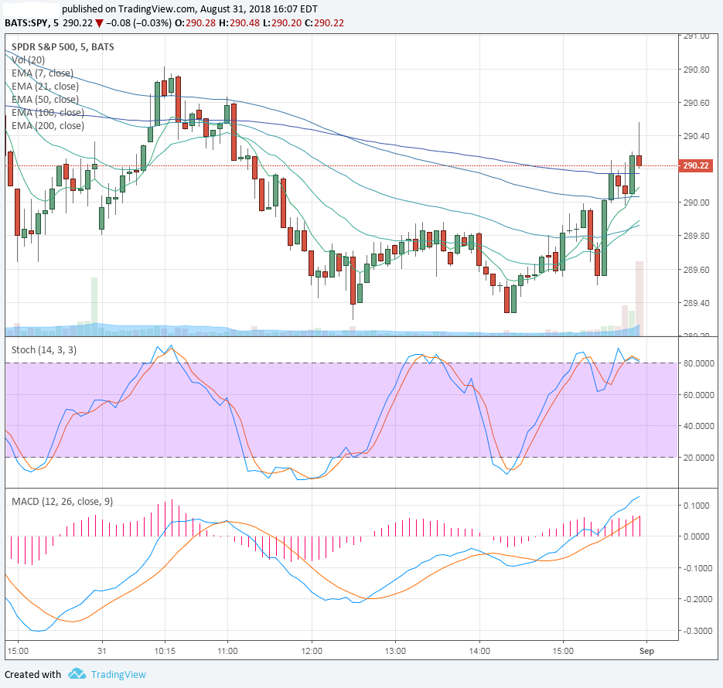Viewport: 723px width, 688px height.
Task: Click the TradingView cloud logo icon
Action: click(x=77, y=674)
